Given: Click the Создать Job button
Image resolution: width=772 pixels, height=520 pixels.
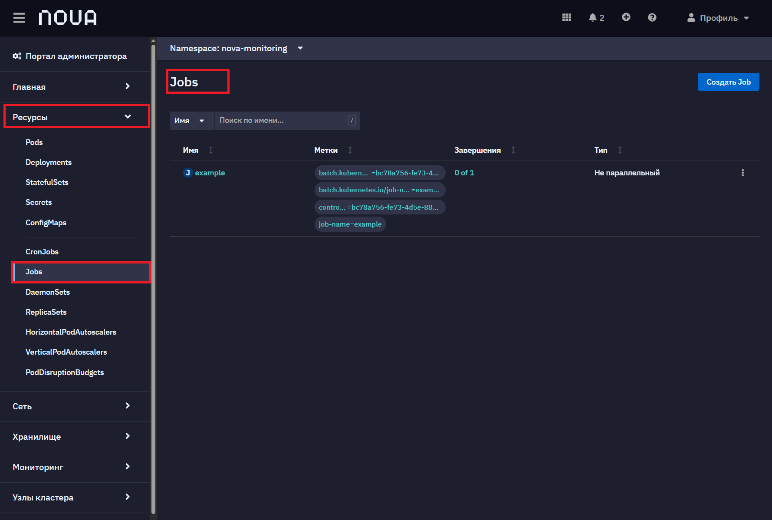Looking at the screenshot, I should click(728, 82).
